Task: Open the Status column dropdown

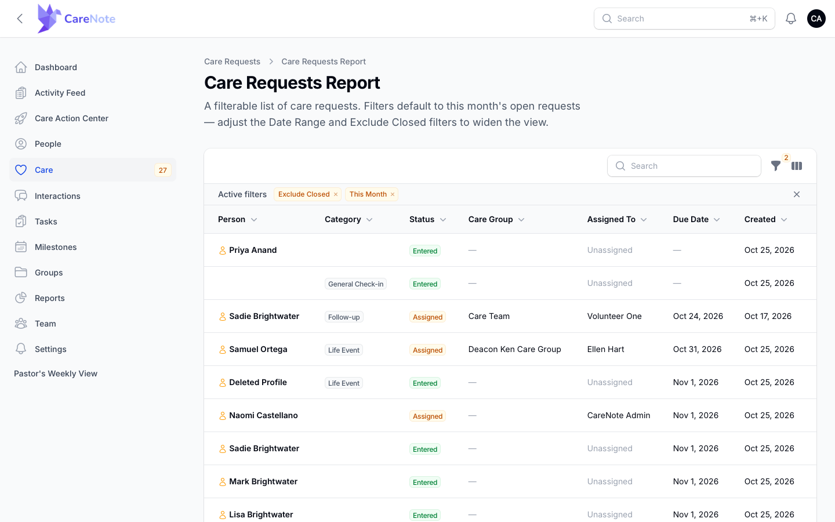Action: 443,220
